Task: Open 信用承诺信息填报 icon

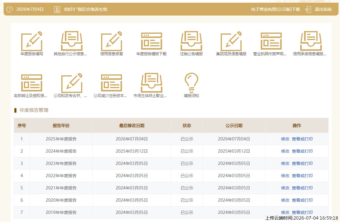Action: click(311, 41)
